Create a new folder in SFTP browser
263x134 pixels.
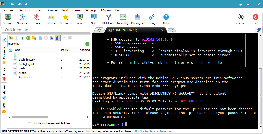[x=34, y=38]
